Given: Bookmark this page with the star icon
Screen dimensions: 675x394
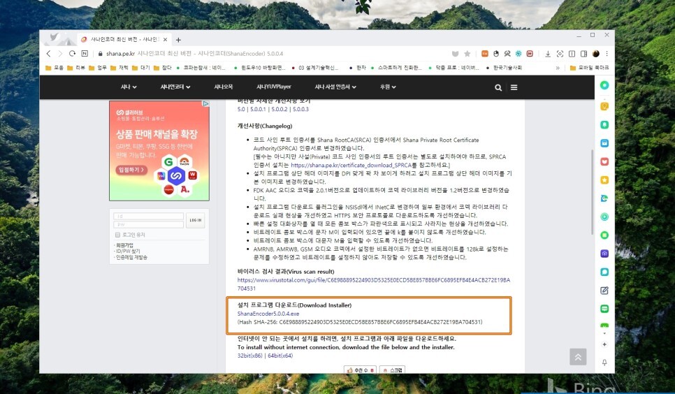Looking at the screenshot, I should tap(467, 54).
